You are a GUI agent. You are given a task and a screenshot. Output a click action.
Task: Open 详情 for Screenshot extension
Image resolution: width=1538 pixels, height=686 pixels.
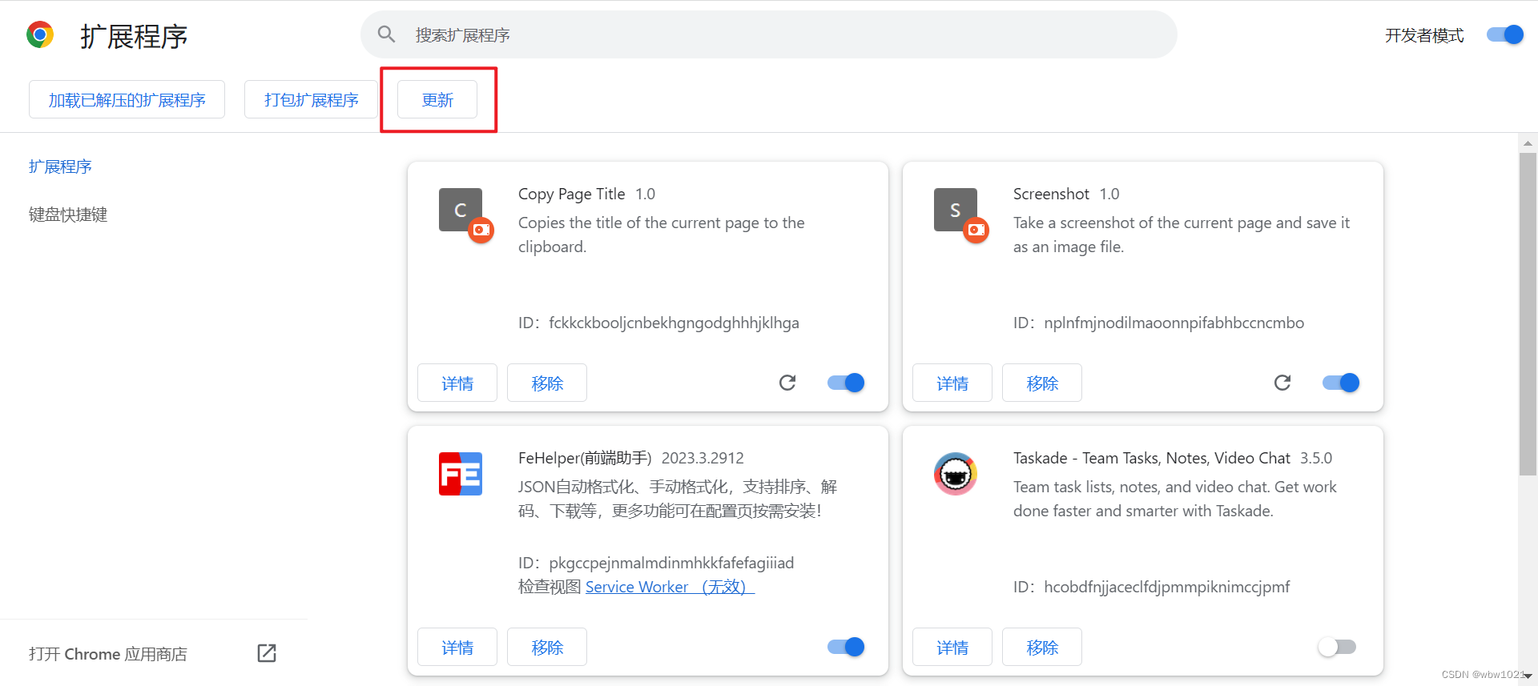(x=952, y=383)
